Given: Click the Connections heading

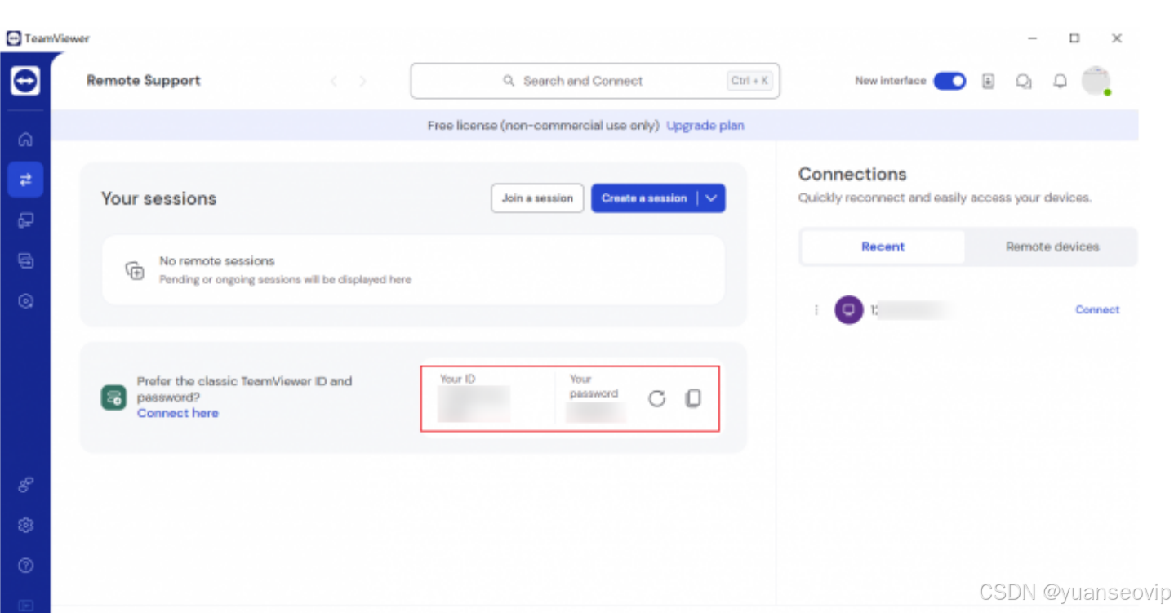Looking at the screenshot, I should (x=852, y=174).
